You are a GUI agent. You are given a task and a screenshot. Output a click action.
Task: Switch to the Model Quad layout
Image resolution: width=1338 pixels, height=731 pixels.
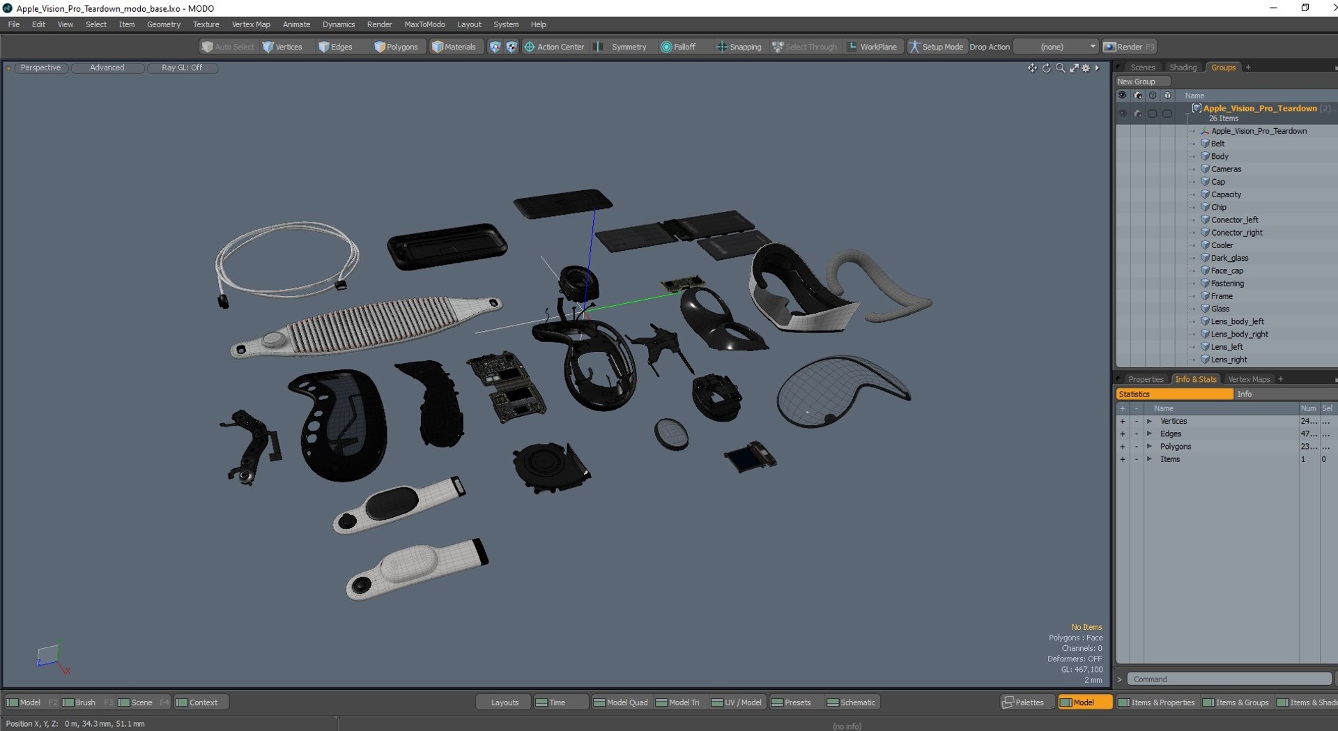621,702
